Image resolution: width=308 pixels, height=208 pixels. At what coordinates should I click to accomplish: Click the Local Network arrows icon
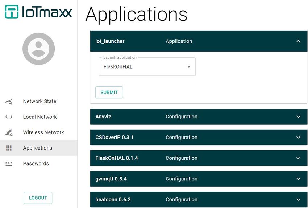(x=9, y=117)
